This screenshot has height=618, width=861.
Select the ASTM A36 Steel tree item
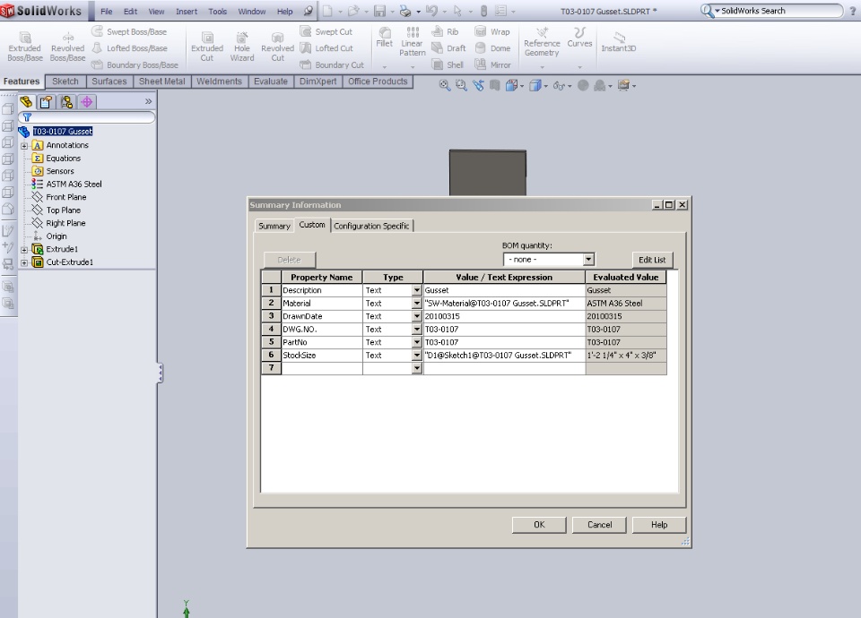pyautogui.click(x=74, y=185)
